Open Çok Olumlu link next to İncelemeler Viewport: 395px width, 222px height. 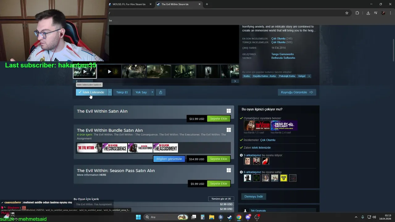pyautogui.click(x=268, y=140)
